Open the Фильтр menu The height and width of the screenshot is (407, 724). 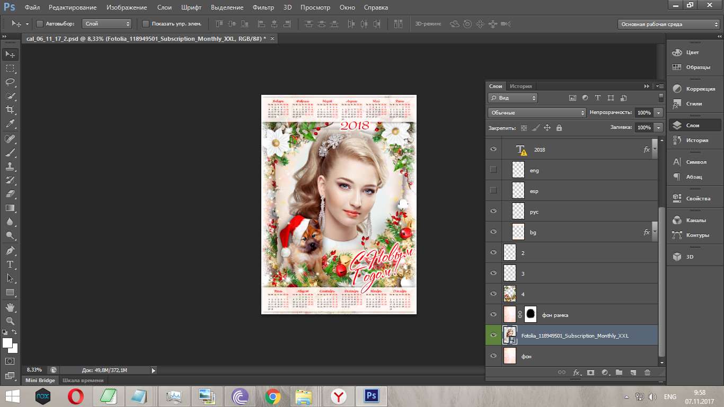pos(263,7)
